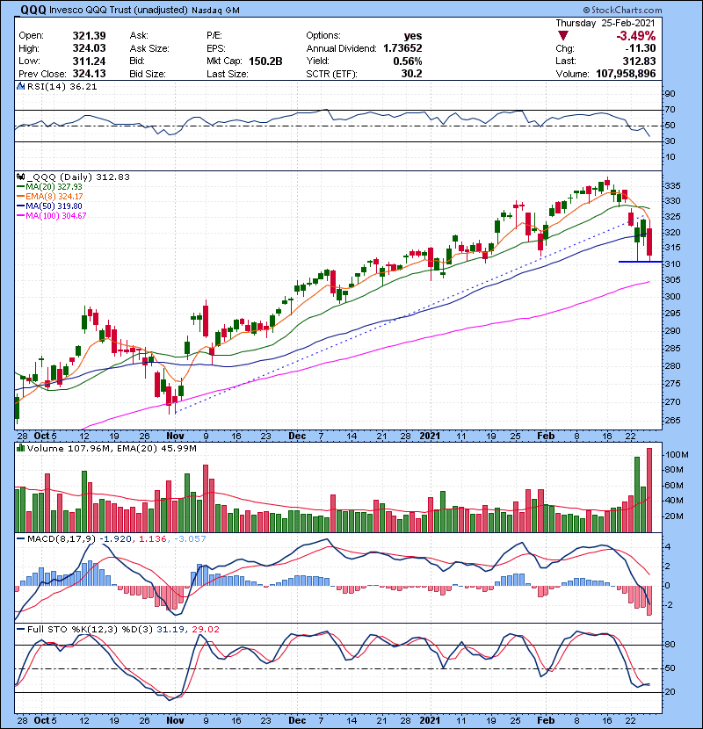Click the RSI(14) indicator icon

point(20,86)
